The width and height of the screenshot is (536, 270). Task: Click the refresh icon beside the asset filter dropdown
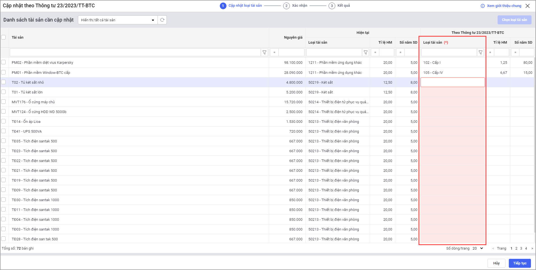pos(162,20)
